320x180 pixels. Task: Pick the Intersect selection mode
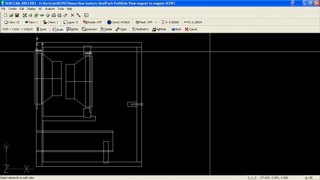point(89,29)
